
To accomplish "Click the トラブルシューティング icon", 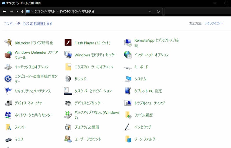I will pos(128,103).
